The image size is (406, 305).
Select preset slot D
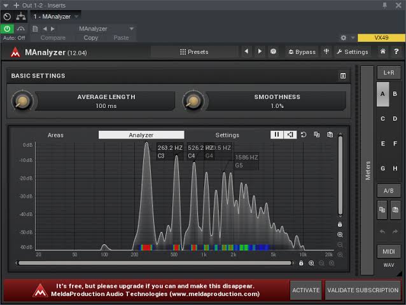tap(395, 119)
